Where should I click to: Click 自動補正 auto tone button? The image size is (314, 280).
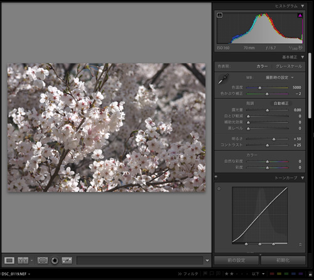(x=281, y=103)
